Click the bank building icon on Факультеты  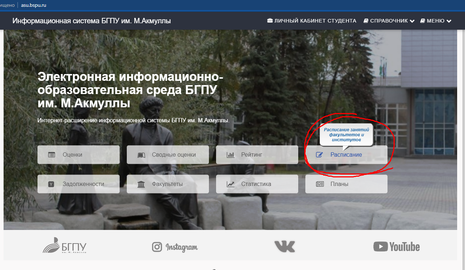click(141, 184)
